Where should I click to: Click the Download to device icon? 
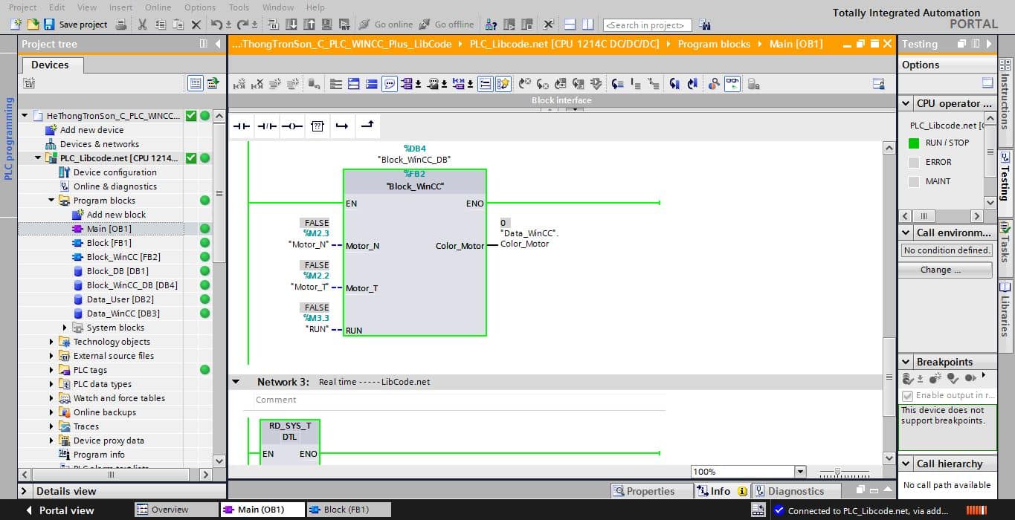coord(291,25)
